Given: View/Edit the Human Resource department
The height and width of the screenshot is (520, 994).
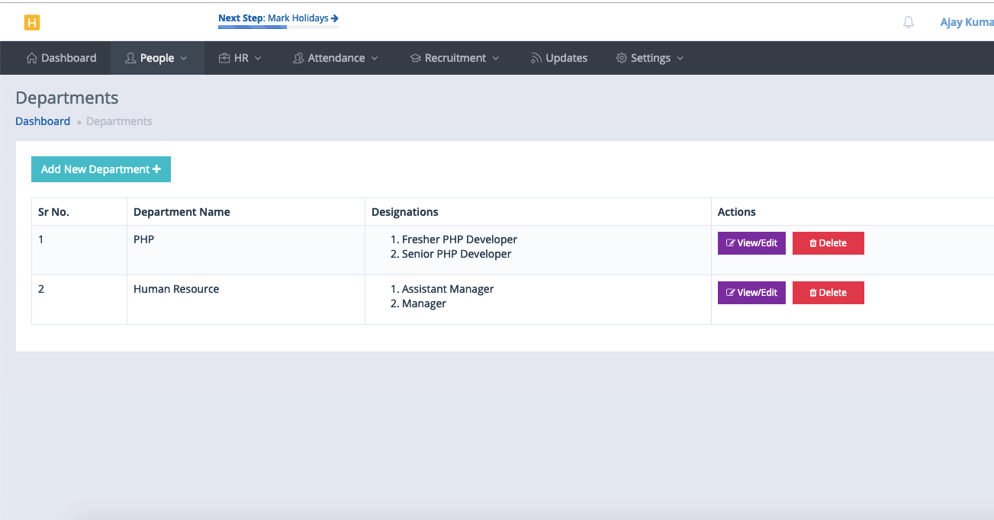Looking at the screenshot, I should pyautogui.click(x=751, y=293).
